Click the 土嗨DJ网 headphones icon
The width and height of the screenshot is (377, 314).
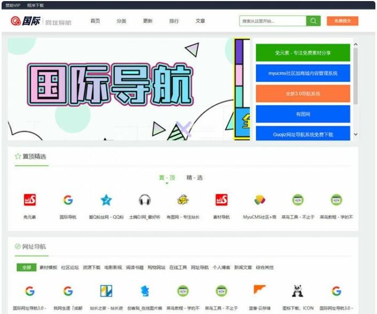[144, 200]
